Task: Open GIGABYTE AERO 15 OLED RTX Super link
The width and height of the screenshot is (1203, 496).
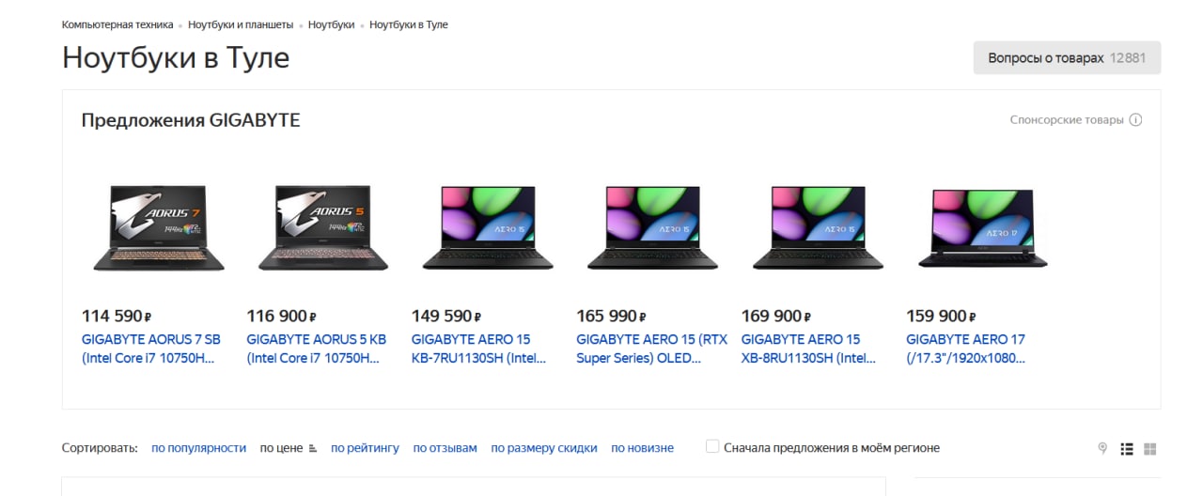Action: point(651,349)
